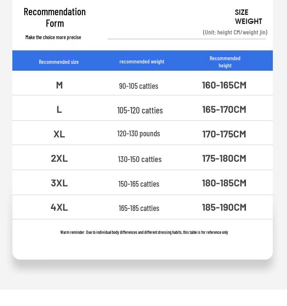Click the XL size cell
The image size is (287, 306).
click(59, 134)
